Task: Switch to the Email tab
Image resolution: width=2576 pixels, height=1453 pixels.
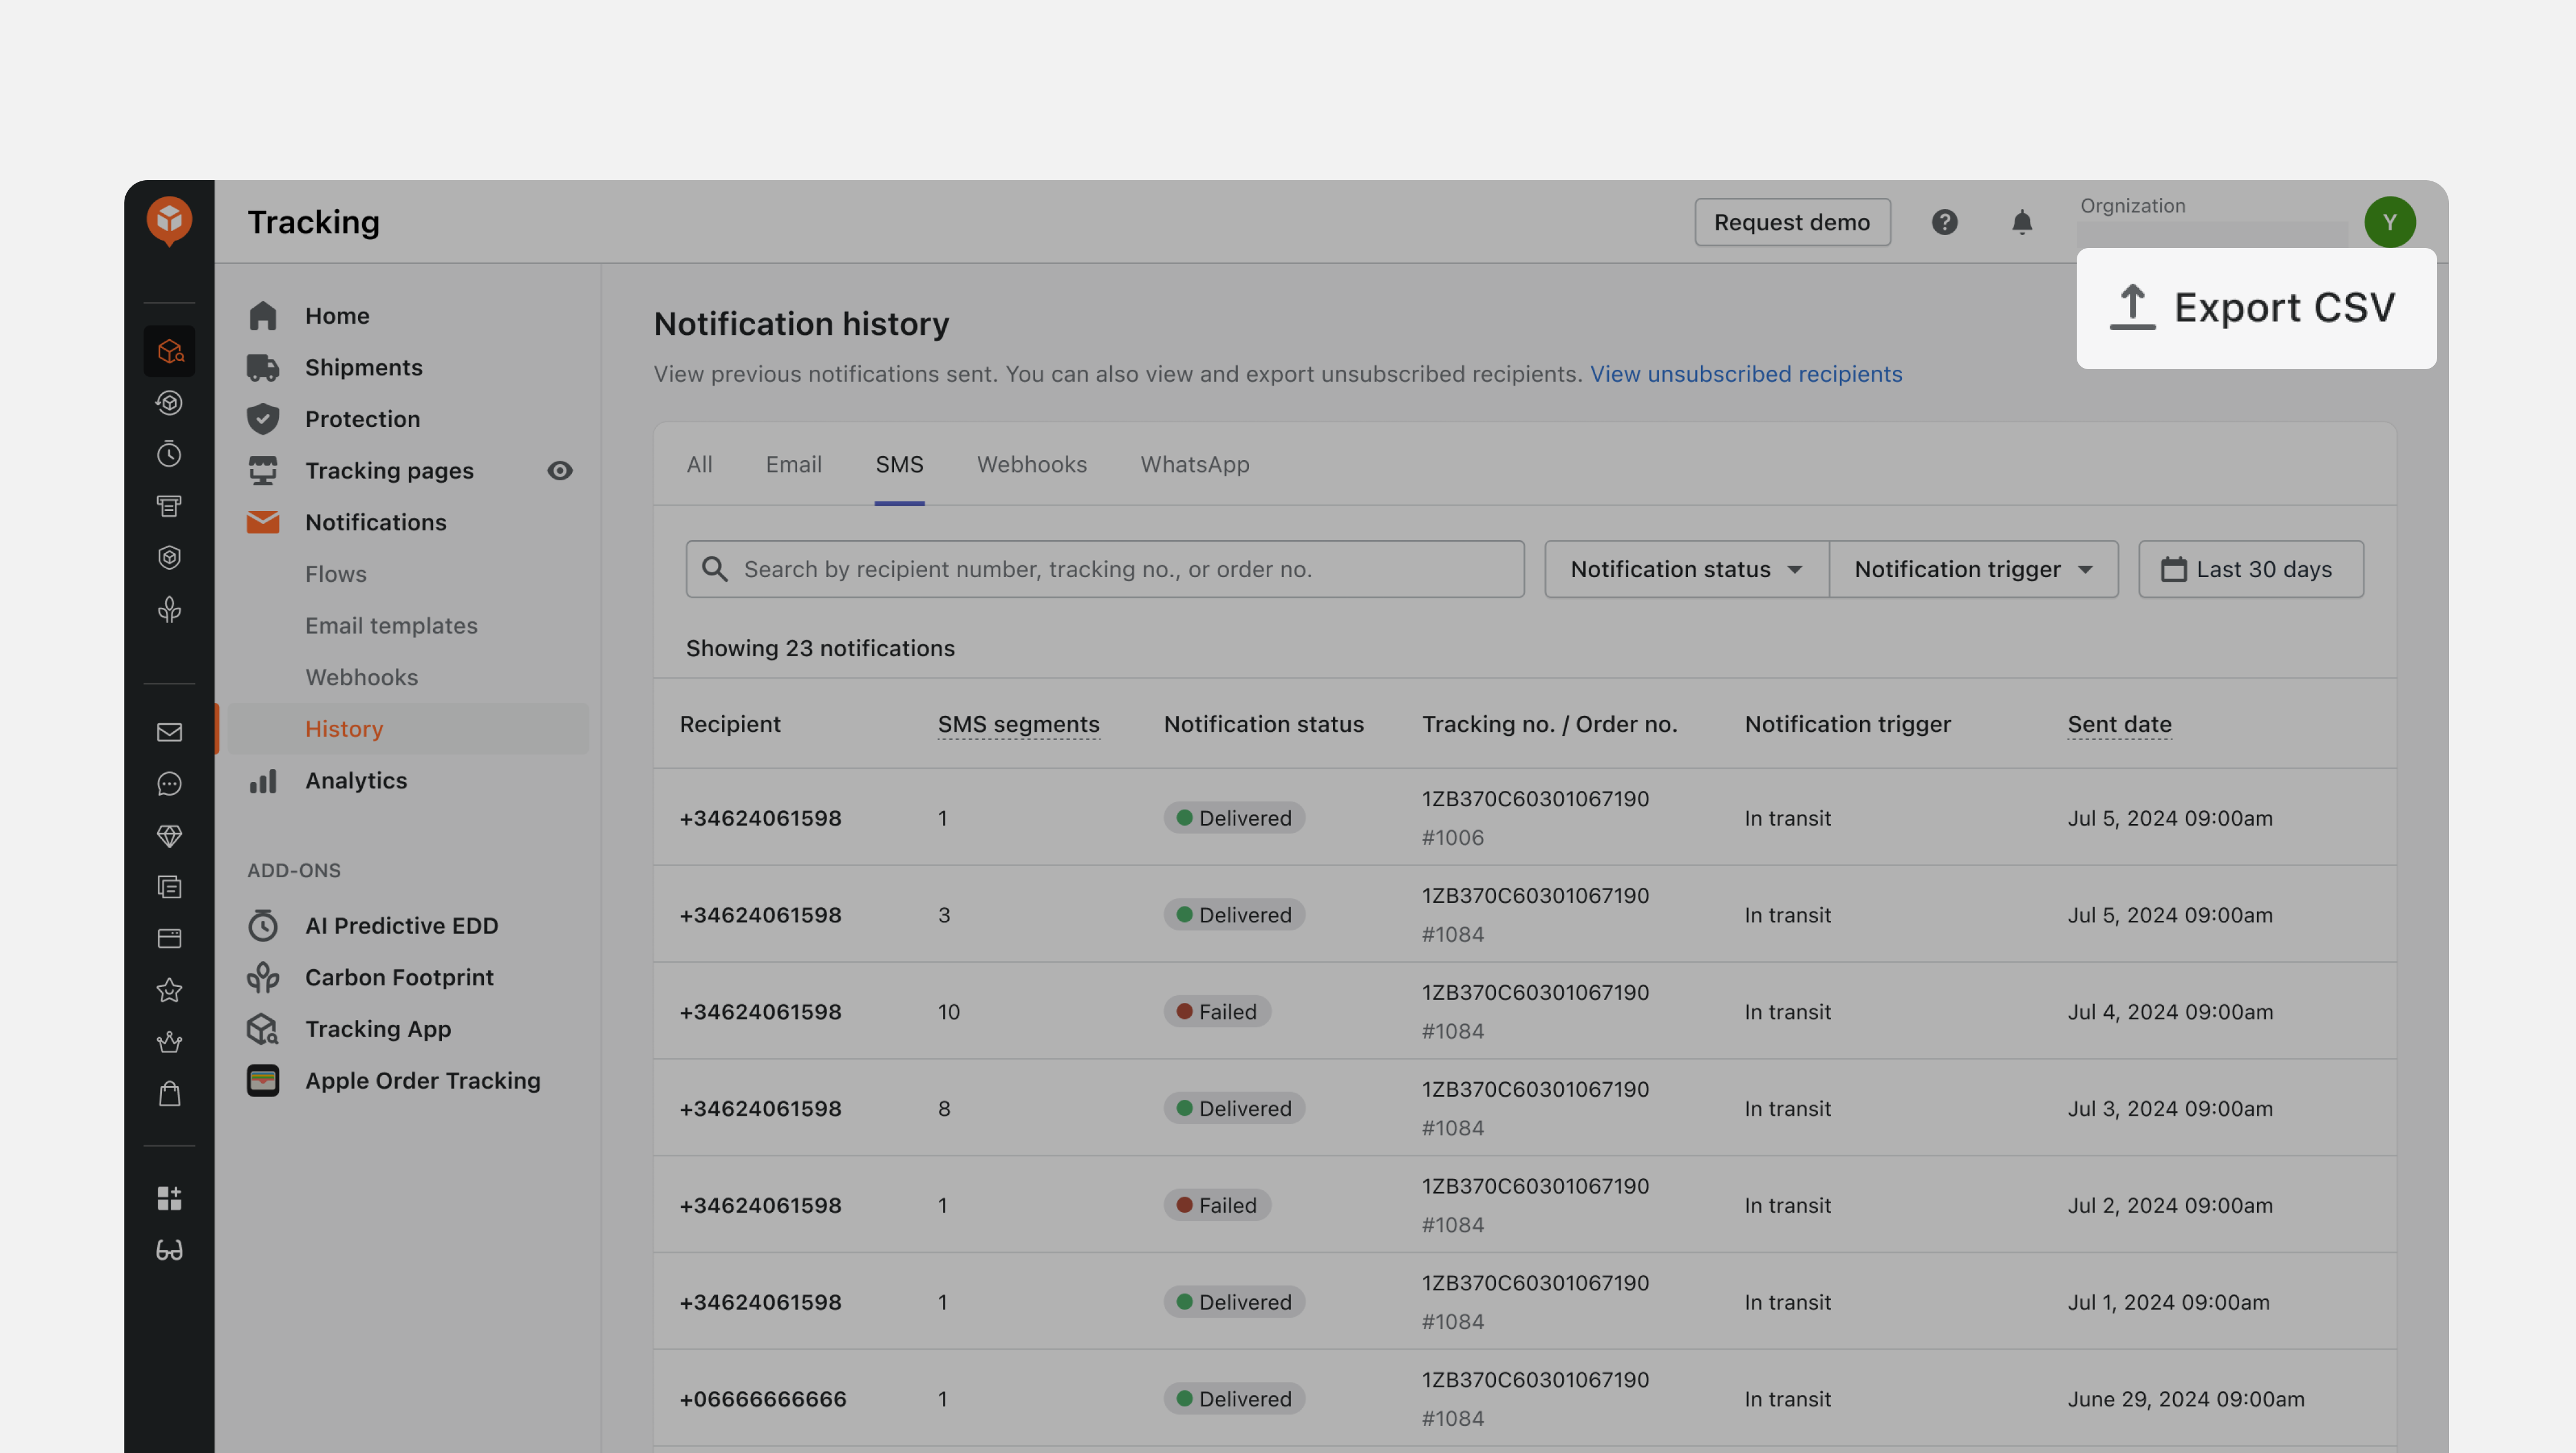Action: [x=793, y=465]
